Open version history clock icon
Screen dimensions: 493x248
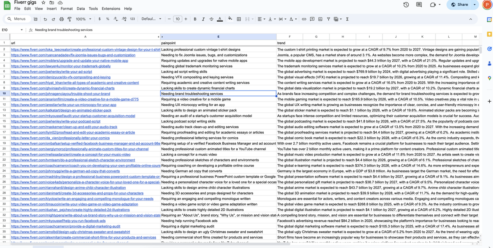406,5
